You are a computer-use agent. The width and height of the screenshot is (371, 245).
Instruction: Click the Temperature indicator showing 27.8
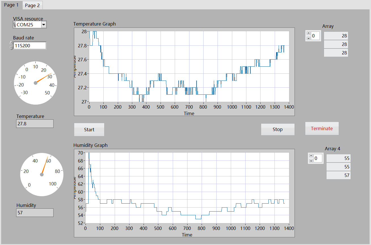pos(35,124)
